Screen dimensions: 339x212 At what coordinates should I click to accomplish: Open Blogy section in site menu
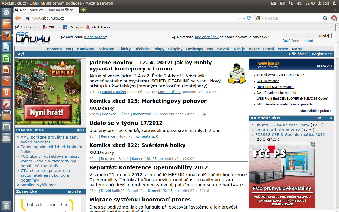[x=160, y=49]
